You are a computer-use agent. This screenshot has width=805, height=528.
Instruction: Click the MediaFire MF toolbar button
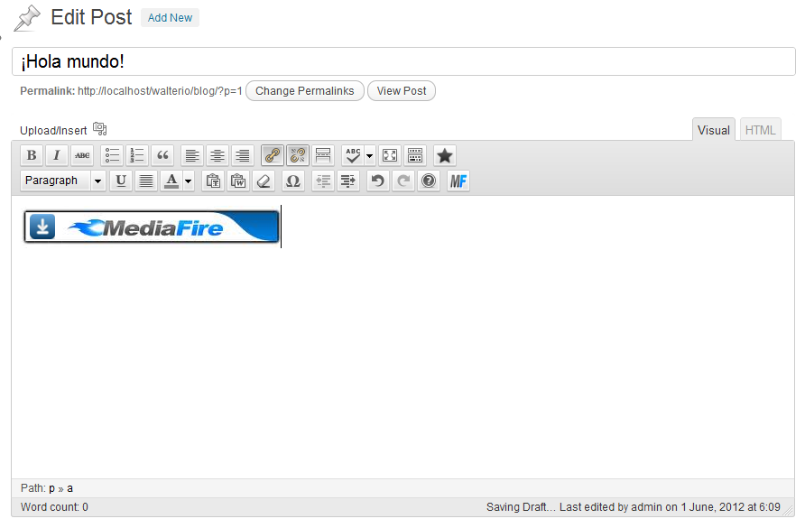[458, 181]
